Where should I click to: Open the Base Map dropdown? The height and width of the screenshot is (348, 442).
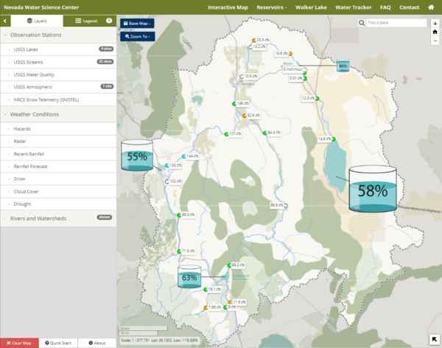click(x=137, y=24)
